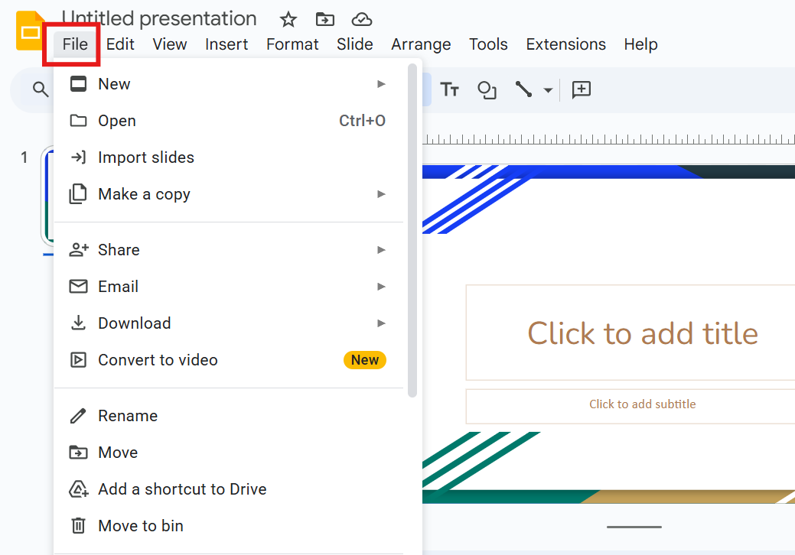
Task: Click the move-to-folder icon beside title
Action: [325, 20]
